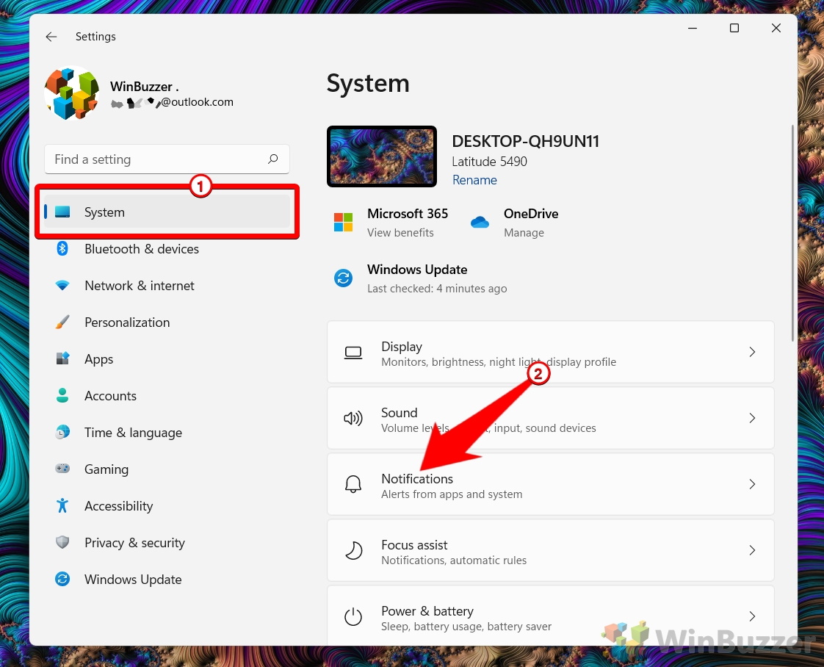Click the Accounts person icon
This screenshot has width=824, height=667.
(x=62, y=395)
